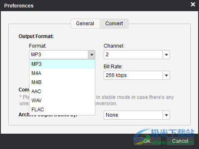Switch to the General tab
199x149 pixels.
(85, 24)
